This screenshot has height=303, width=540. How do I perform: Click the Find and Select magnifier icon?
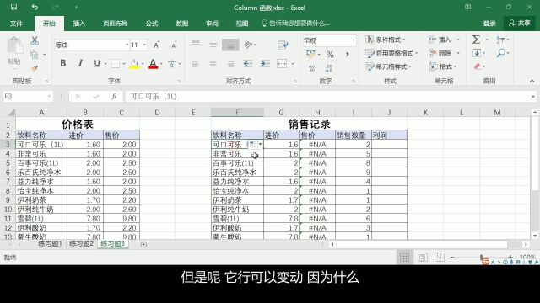coord(501,53)
